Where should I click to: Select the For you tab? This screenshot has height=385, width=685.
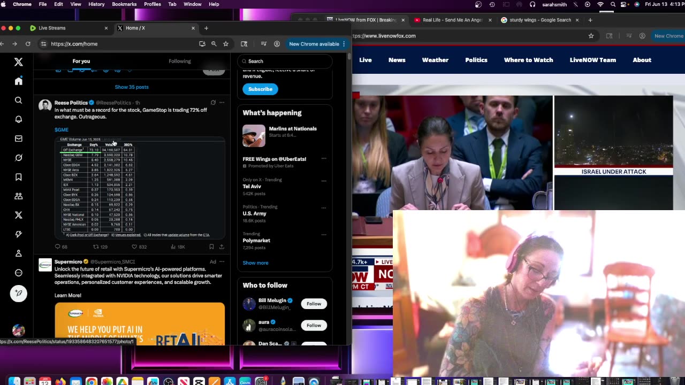click(x=81, y=61)
